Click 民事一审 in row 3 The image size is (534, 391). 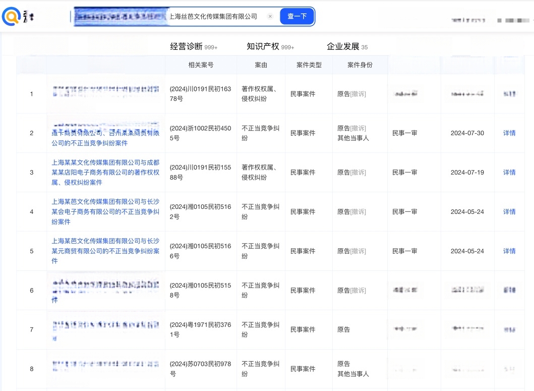pos(404,172)
